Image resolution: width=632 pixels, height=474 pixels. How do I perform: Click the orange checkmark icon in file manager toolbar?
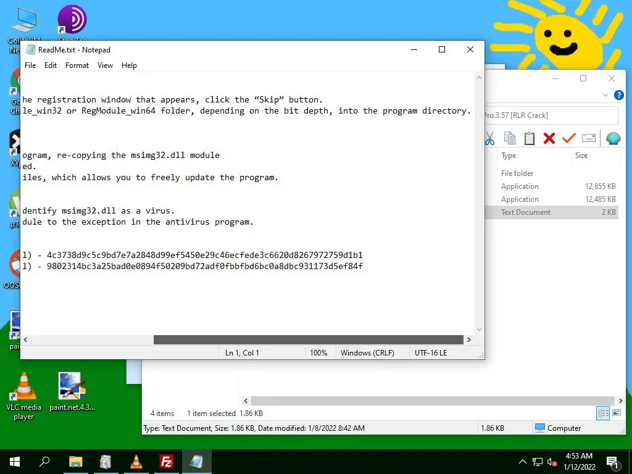point(568,138)
